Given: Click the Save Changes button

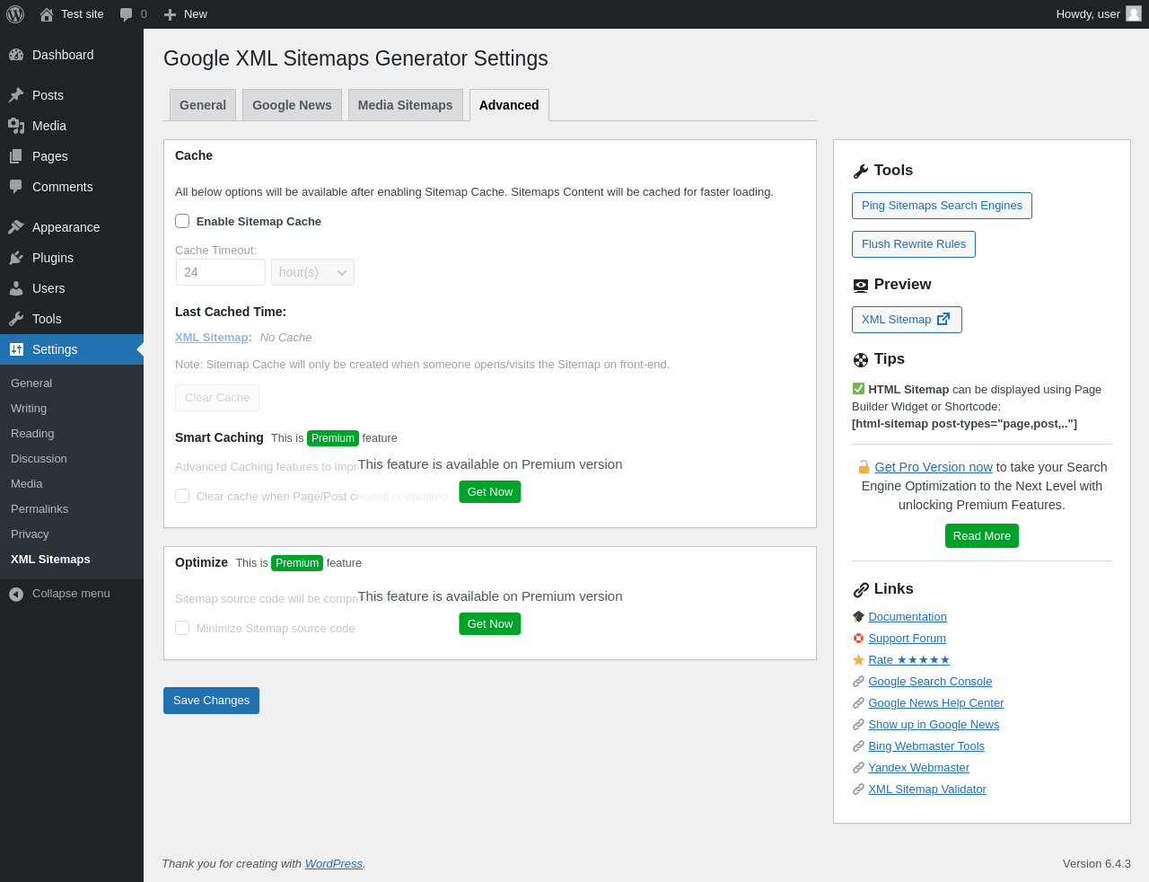Looking at the screenshot, I should point(211,701).
